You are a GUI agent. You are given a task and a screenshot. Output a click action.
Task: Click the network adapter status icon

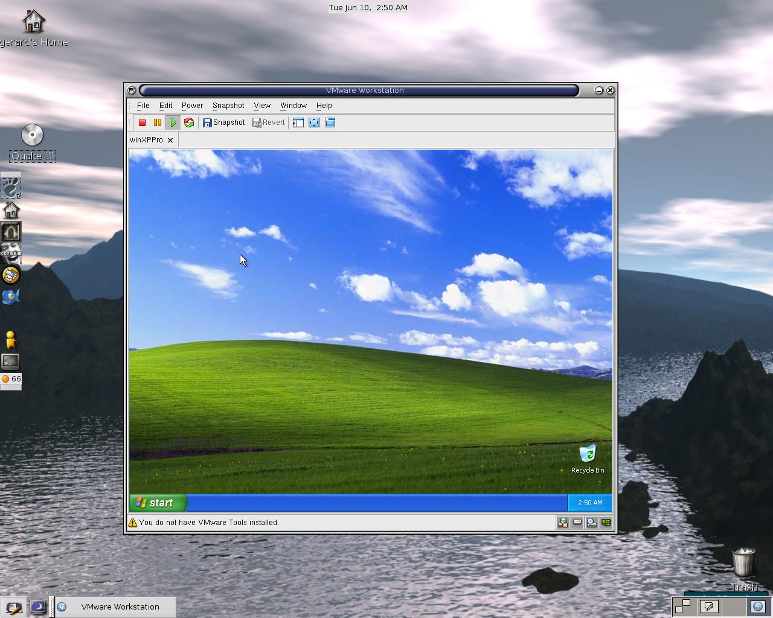click(606, 523)
